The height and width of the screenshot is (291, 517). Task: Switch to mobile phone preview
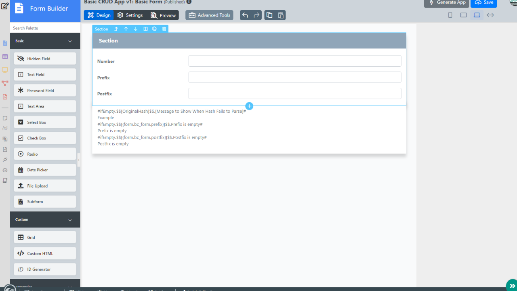coord(450,15)
